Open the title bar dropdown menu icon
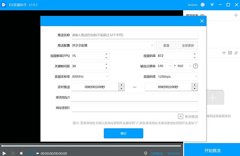The height and width of the screenshot is (156, 240). [x=212, y=5]
